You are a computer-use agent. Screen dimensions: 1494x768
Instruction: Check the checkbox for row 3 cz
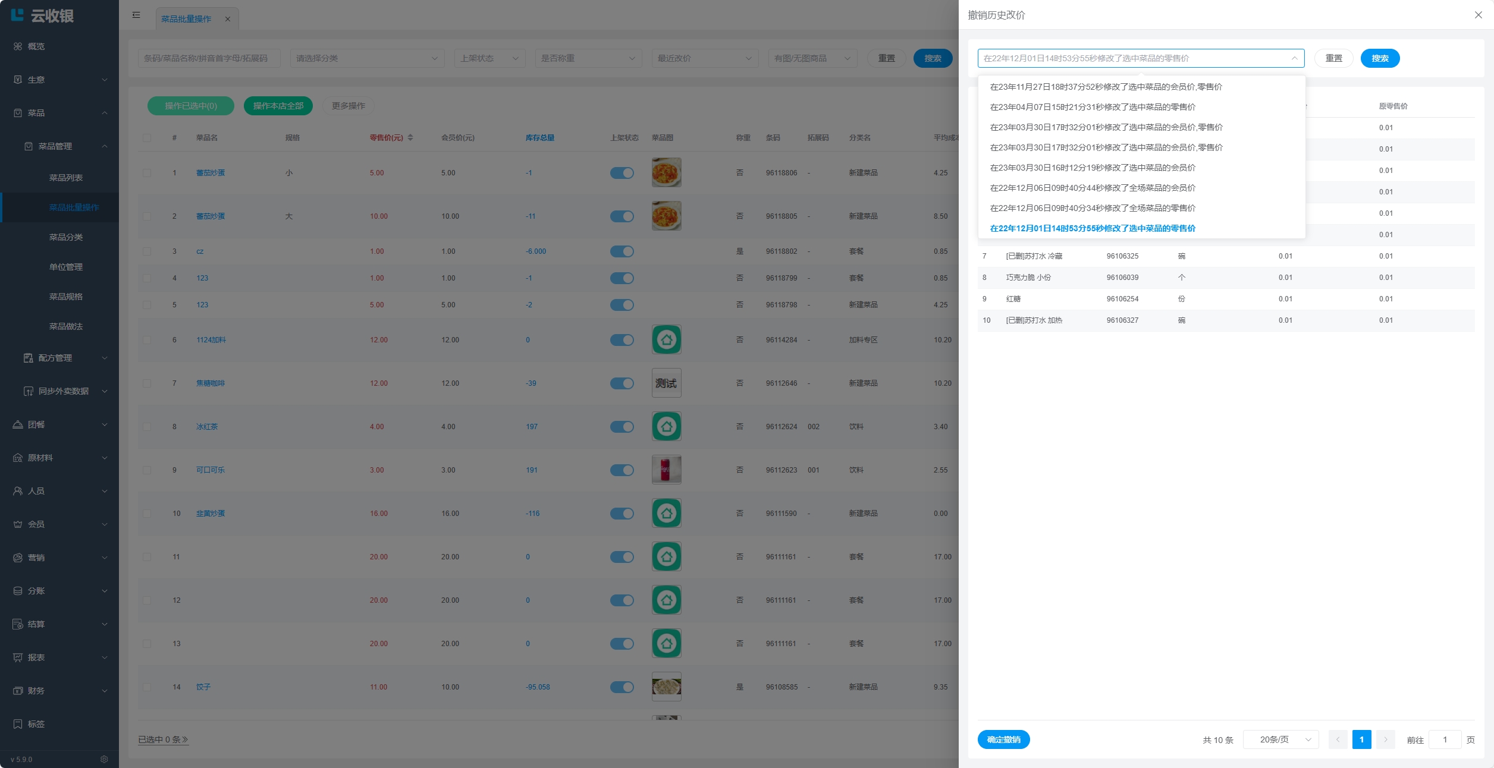[x=147, y=251]
